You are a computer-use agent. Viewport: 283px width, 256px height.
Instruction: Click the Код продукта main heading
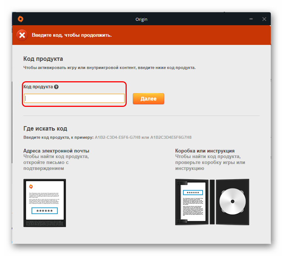coord(43,59)
